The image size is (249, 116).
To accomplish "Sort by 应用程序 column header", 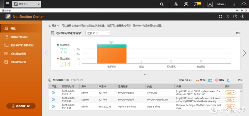I will coord(131,86).
